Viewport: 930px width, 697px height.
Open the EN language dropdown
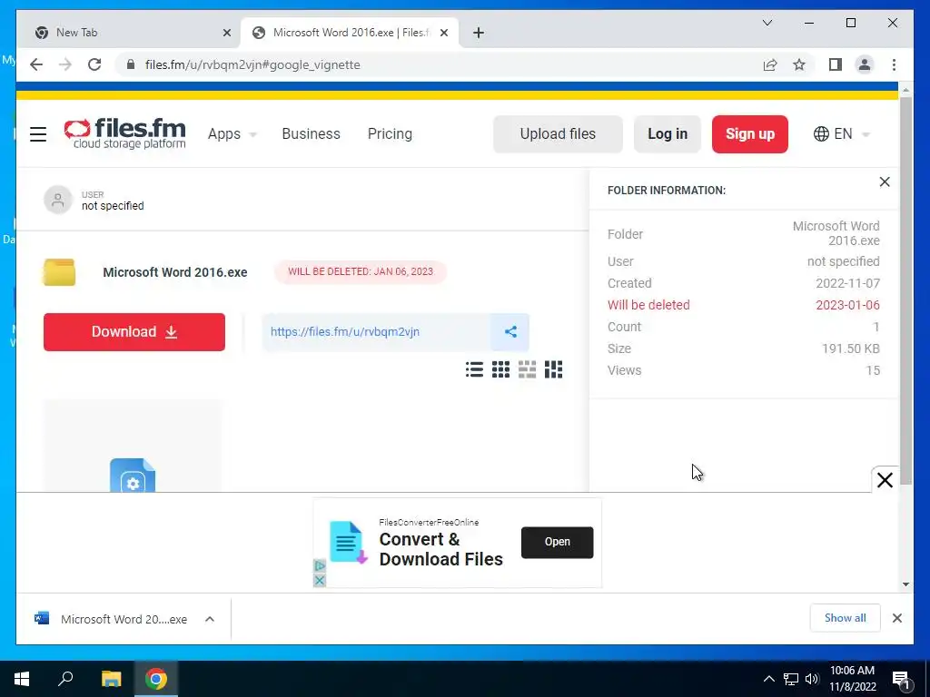point(841,134)
